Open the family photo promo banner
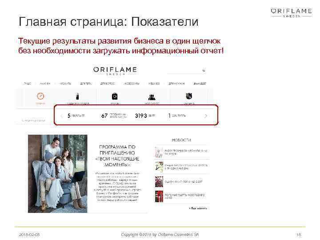 [57, 174]
